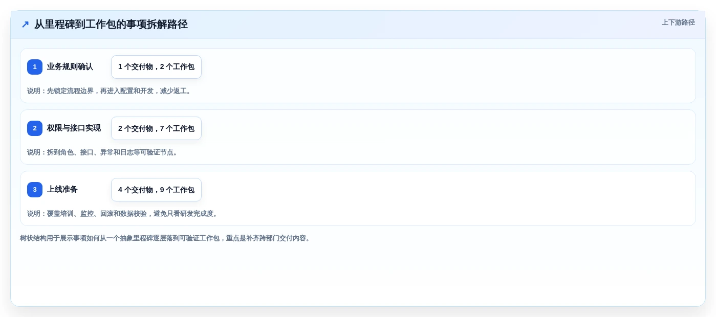
Task: Click description 先锁定流程边界 text
Action: click(110, 91)
